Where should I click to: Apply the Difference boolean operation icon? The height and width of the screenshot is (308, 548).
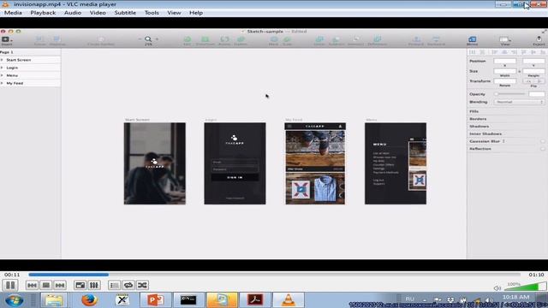pos(377,39)
